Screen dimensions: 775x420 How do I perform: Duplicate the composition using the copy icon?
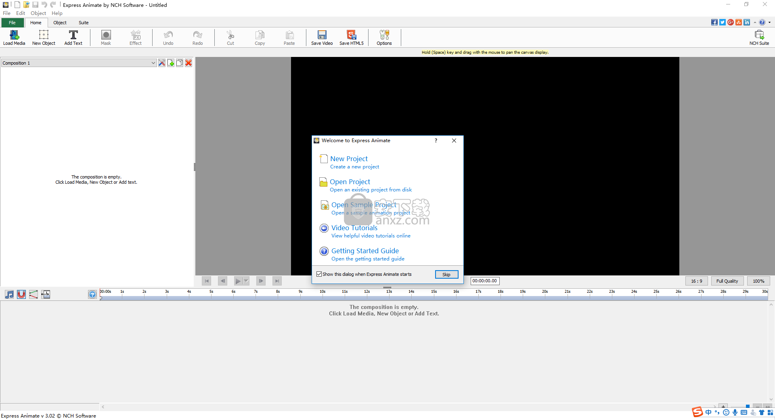[180, 63]
